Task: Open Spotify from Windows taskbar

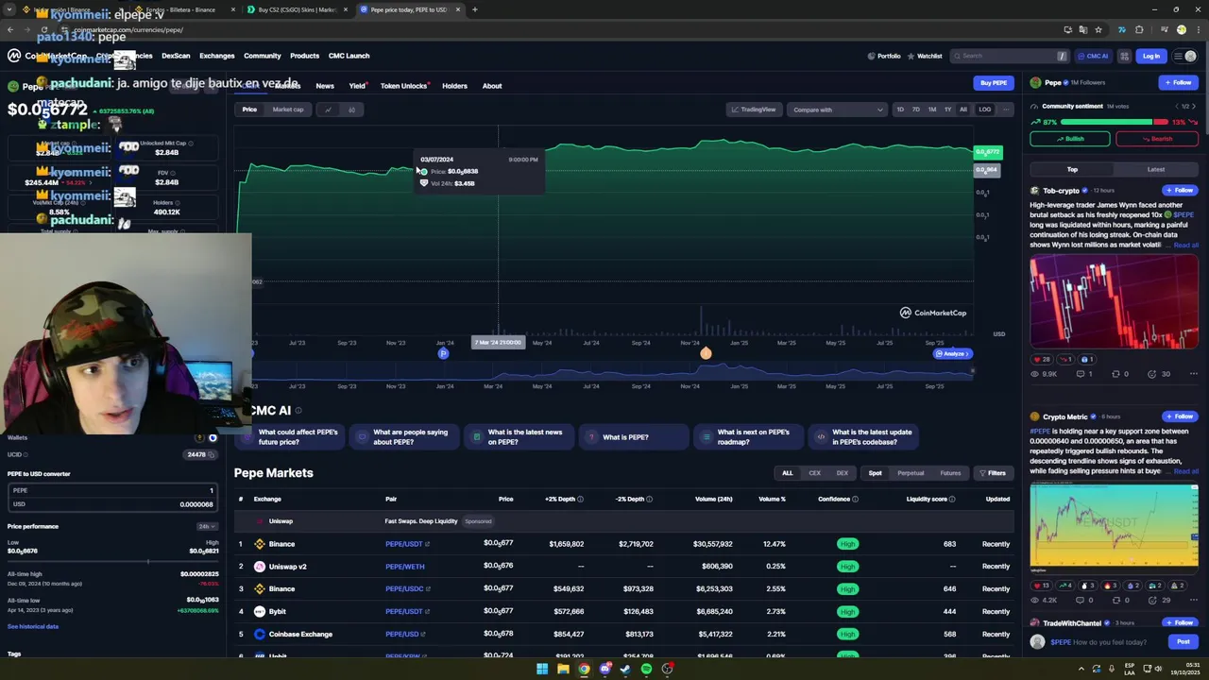Action: (x=646, y=669)
